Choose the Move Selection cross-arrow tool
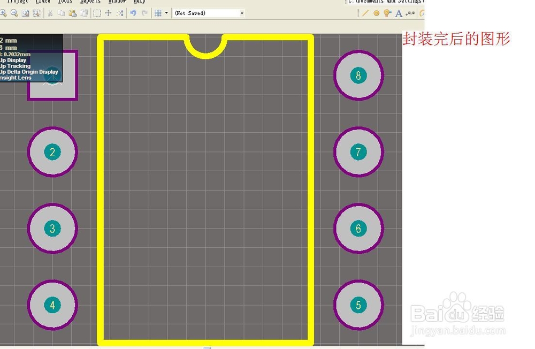Viewport: 535px width, 349px height. [109, 13]
